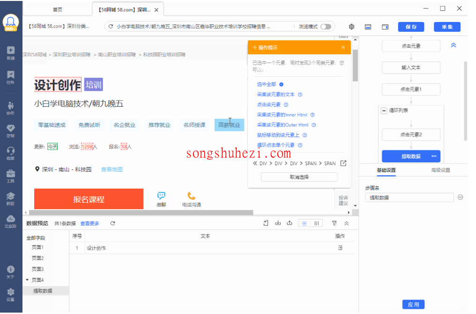Open the 高级设置 tab

click(x=440, y=170)
